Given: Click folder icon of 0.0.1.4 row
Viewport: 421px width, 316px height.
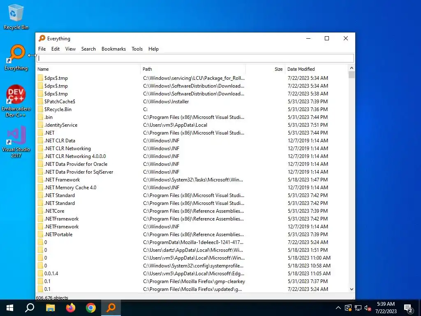Looking at the screenshot, I should (x=40, y=274).
